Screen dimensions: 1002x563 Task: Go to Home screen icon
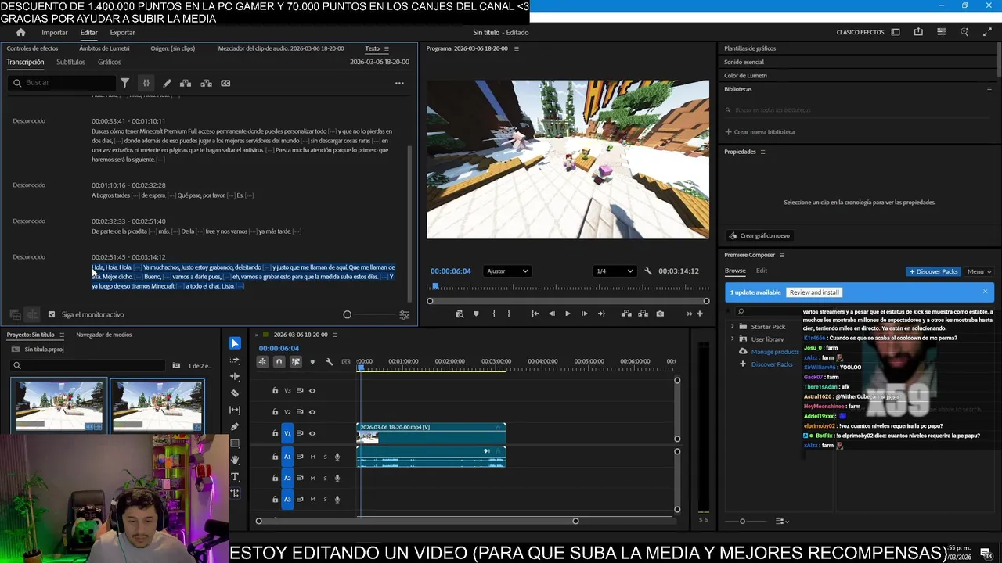pos(21,32)
